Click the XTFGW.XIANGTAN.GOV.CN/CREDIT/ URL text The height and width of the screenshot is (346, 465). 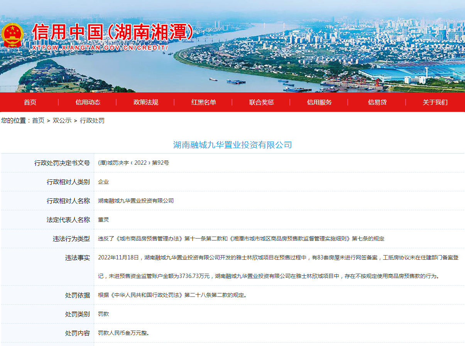(100, 48)
